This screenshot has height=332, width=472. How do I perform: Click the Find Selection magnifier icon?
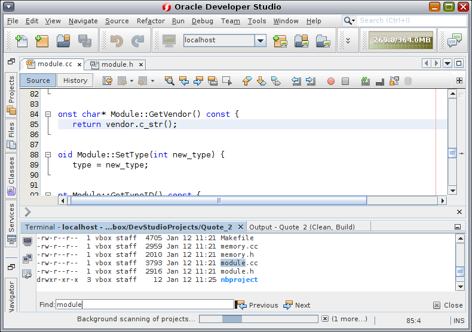[169, 80]
